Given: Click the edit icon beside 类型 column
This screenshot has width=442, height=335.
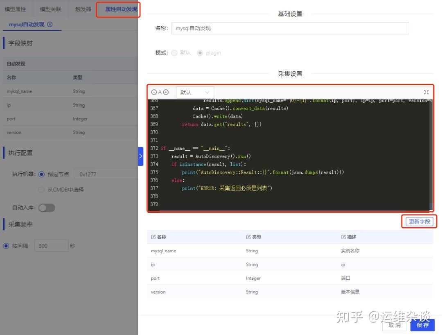Looking at the screenshot, I should pos(248,237).
